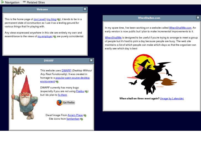Image resolution: width=201 pixels, height=151 pixels.
Task: Open the famfamfam link
Action: click(73, 119)
